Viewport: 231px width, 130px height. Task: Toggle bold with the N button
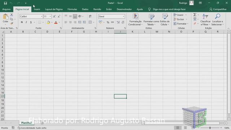pyautogui.click(x=22, y=22)
